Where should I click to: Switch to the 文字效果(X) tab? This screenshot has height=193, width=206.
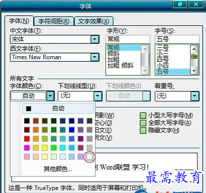coord(94,21)
